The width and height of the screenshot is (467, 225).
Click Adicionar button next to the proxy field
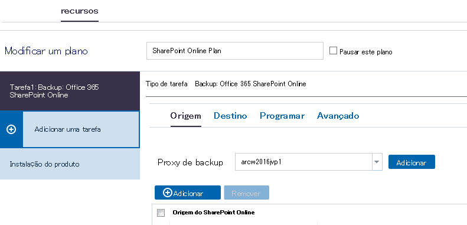click(412, 162)
